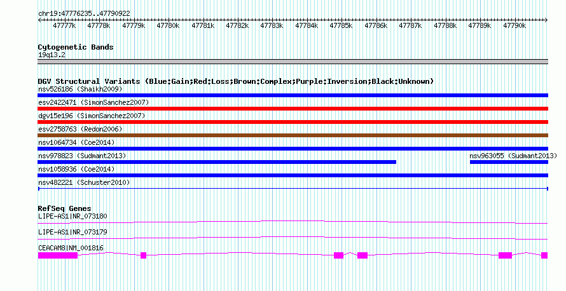This screenshot has width=566, height=291.
Task: Open the esv2758763 (Redon2006) label
Action: coord(80,129)
